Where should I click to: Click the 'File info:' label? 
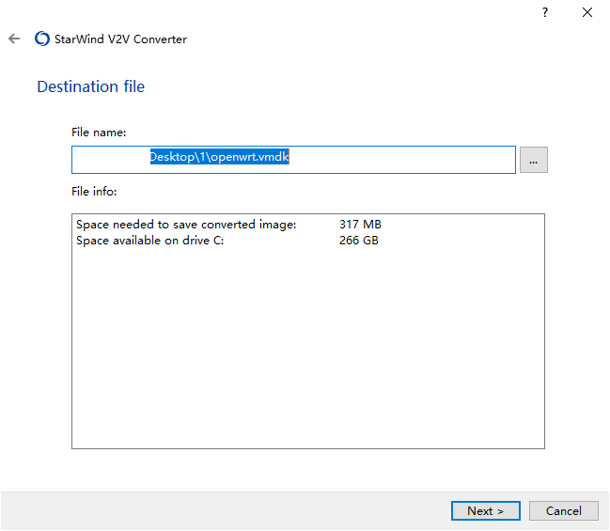click(x=94, y=192)
